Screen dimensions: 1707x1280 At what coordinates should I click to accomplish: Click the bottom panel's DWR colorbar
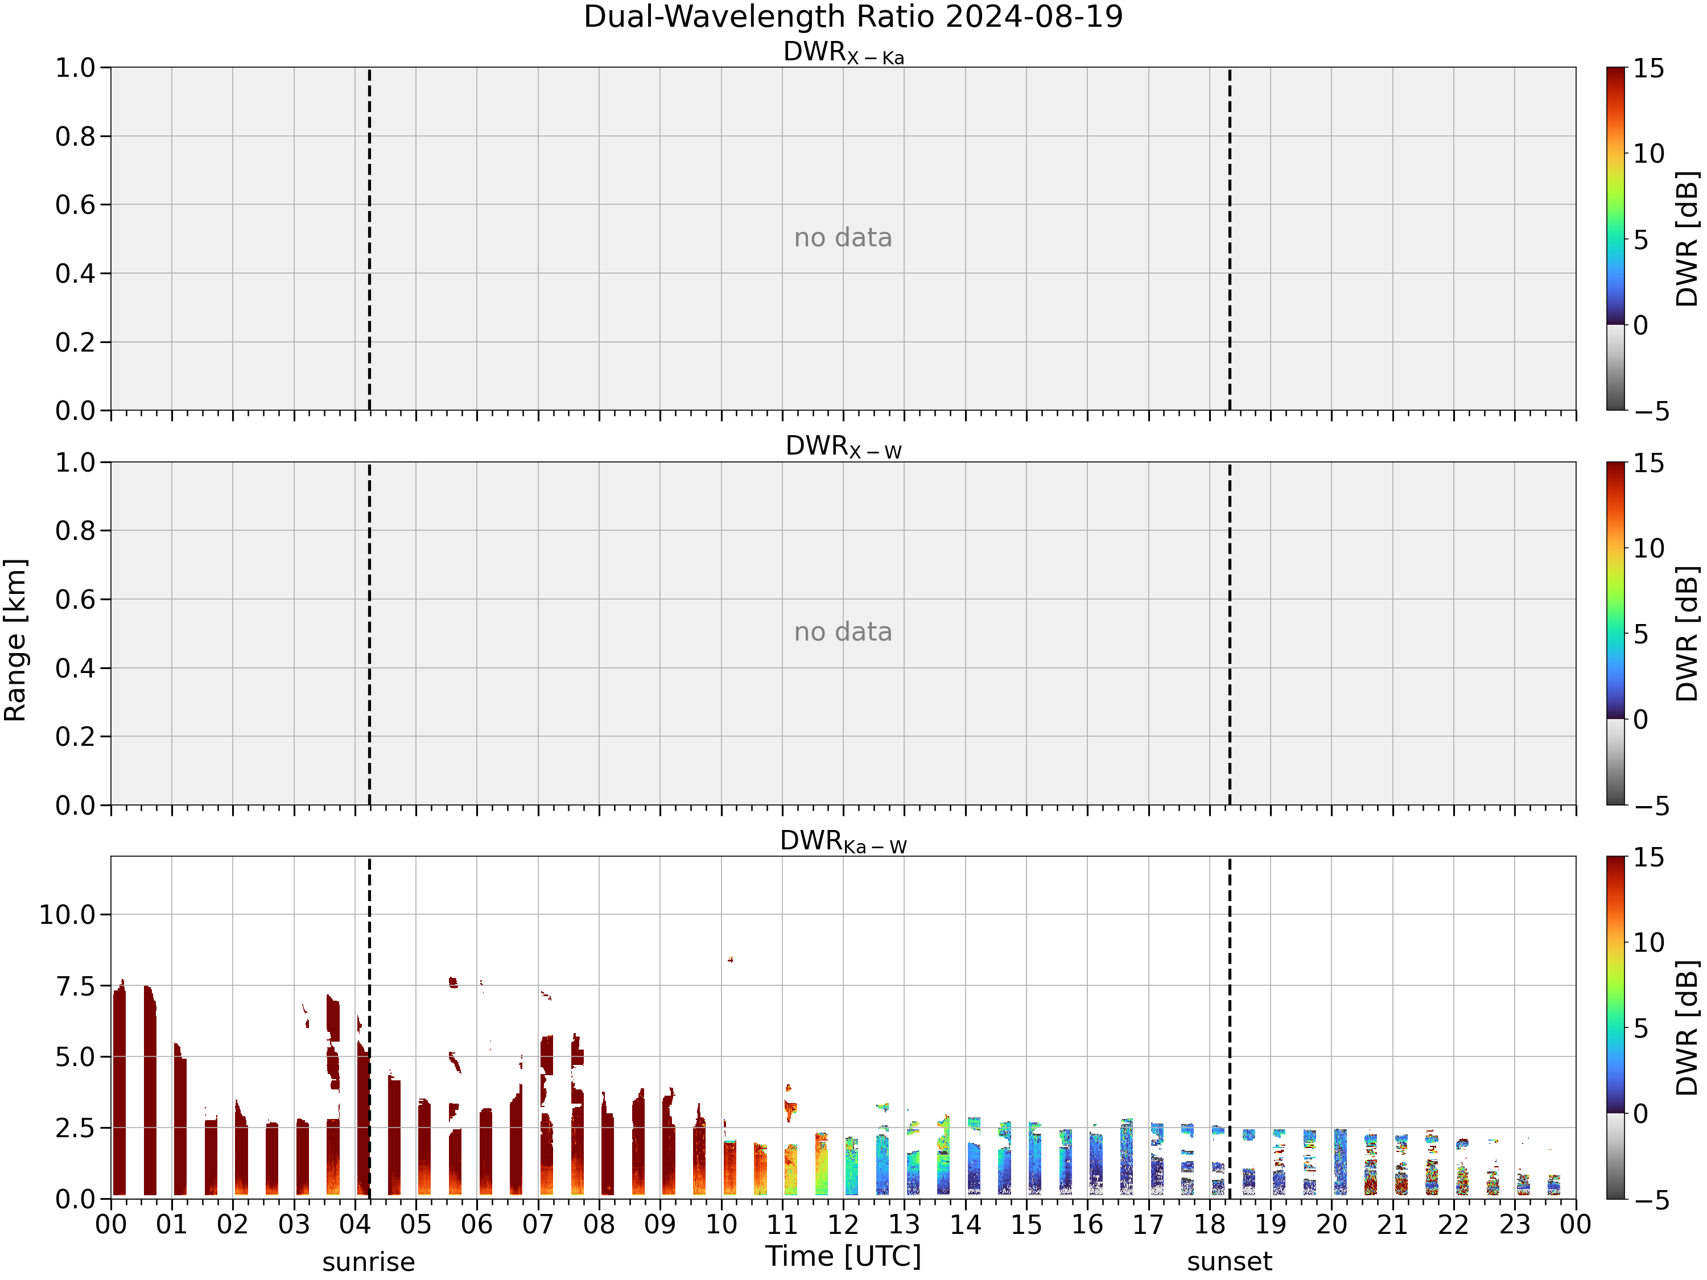(1616, 1028)
